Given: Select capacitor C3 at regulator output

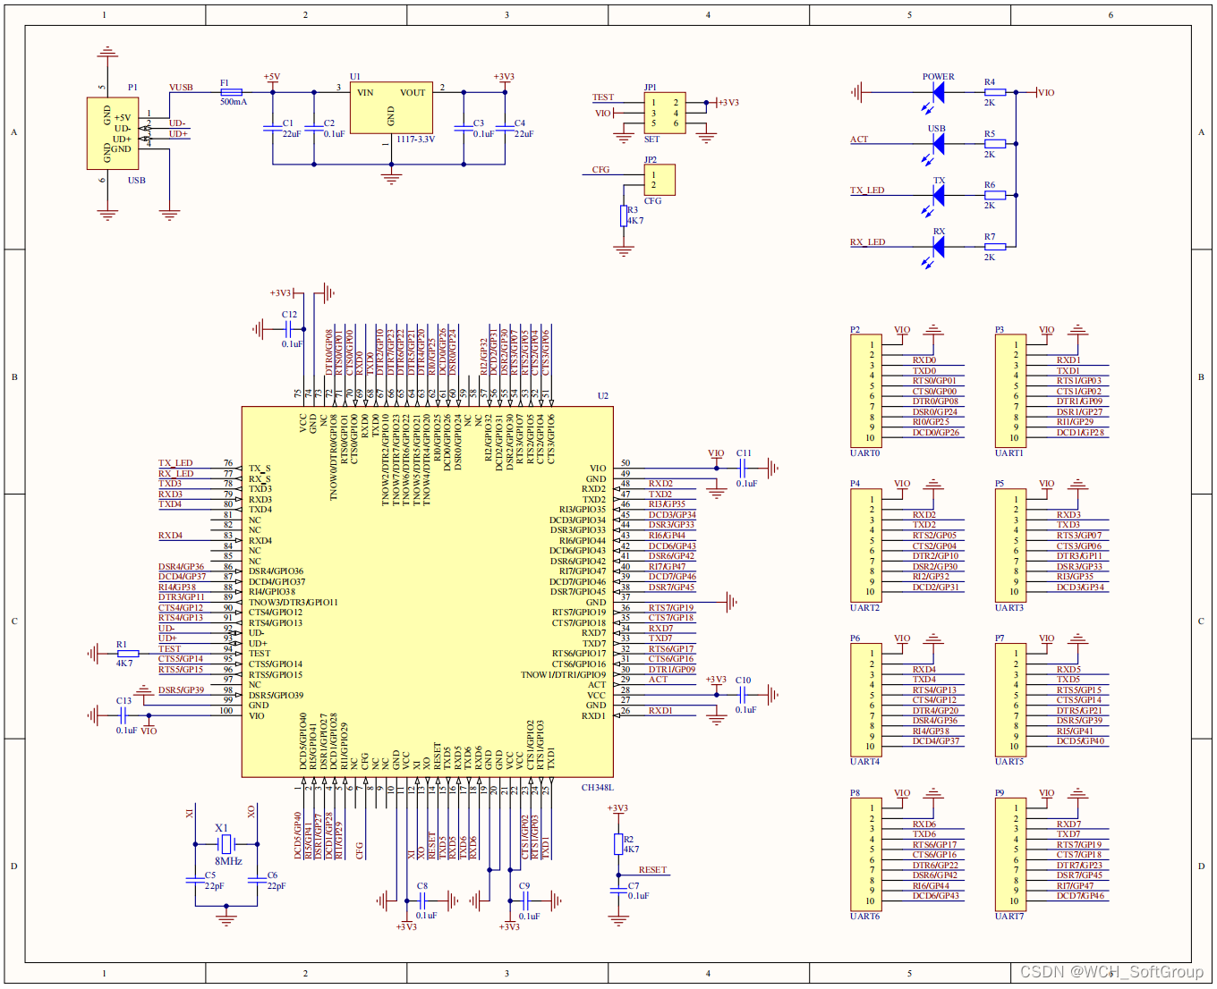Looking at the screenshot, I should tap(464, 129).
